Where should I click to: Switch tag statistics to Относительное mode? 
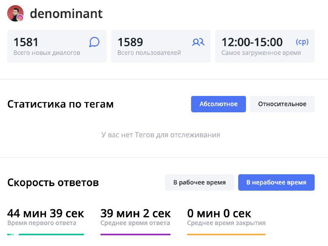tap(282, 104)
